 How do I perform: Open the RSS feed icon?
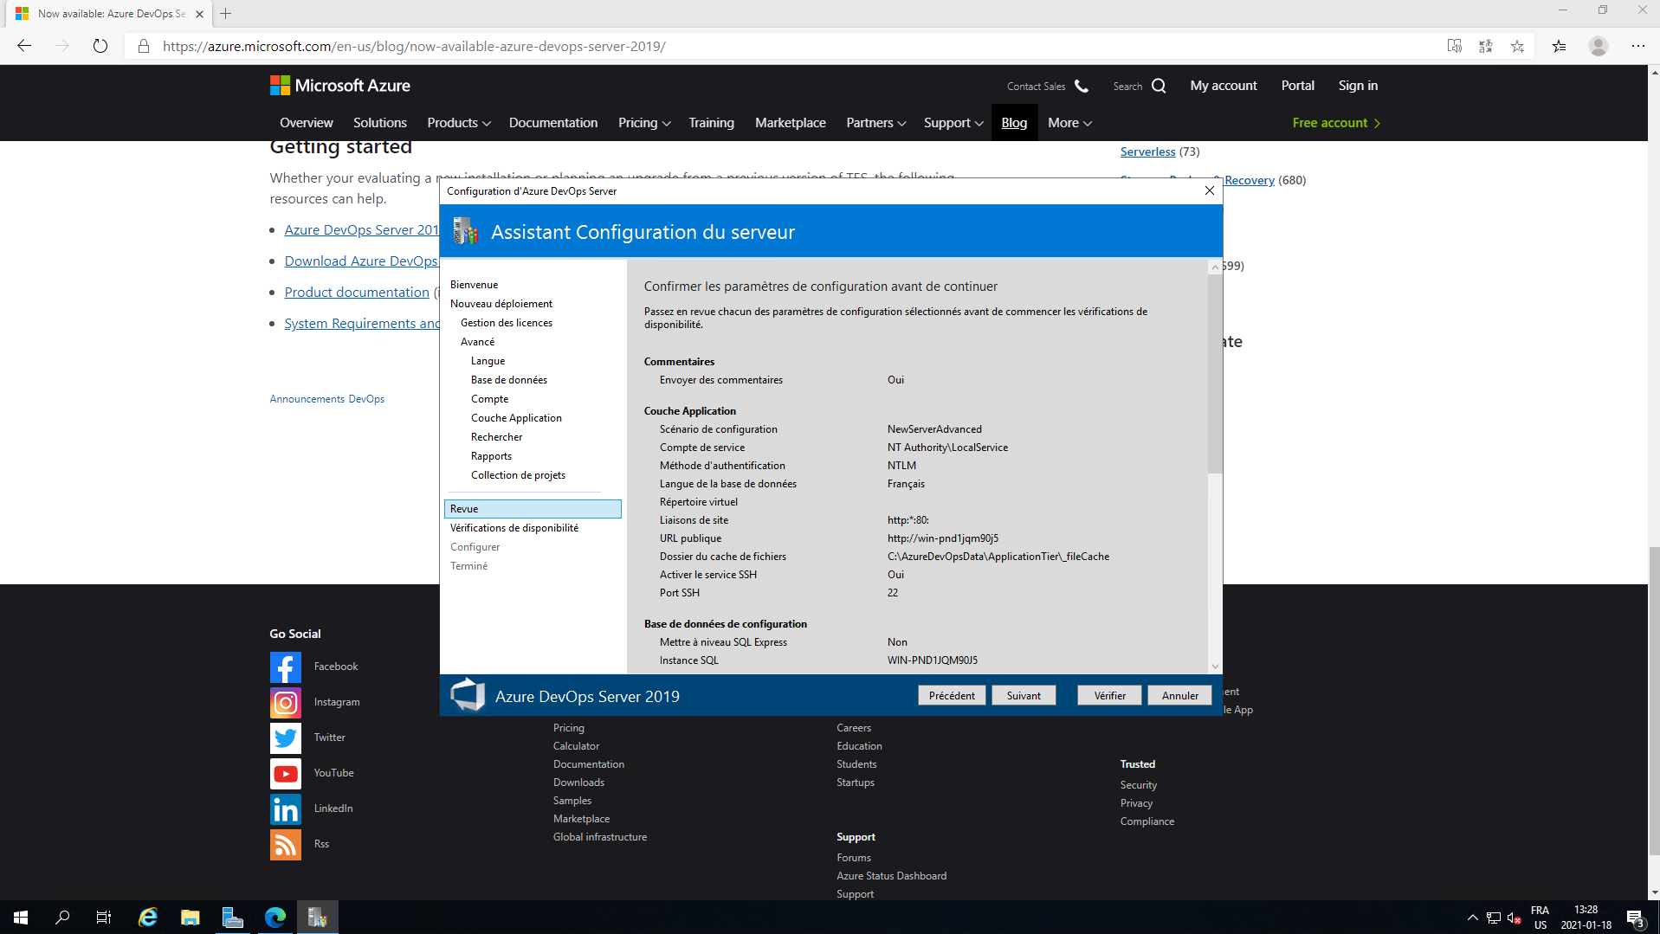[285, 844]
